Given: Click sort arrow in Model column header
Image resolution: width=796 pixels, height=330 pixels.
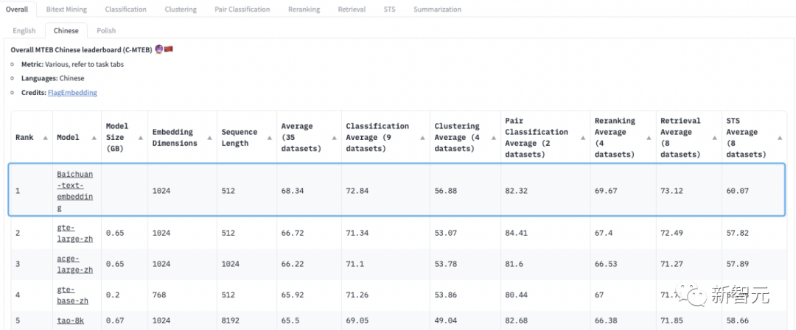Looking at the screenshot, I should point(94,138).
